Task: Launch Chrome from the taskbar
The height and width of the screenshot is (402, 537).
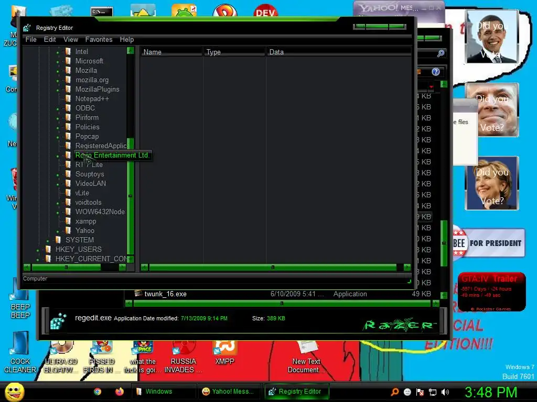Action: click(98, 392)
